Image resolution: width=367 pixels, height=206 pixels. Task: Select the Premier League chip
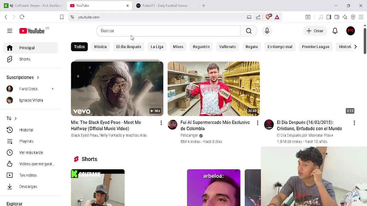[x=315, y=47]
